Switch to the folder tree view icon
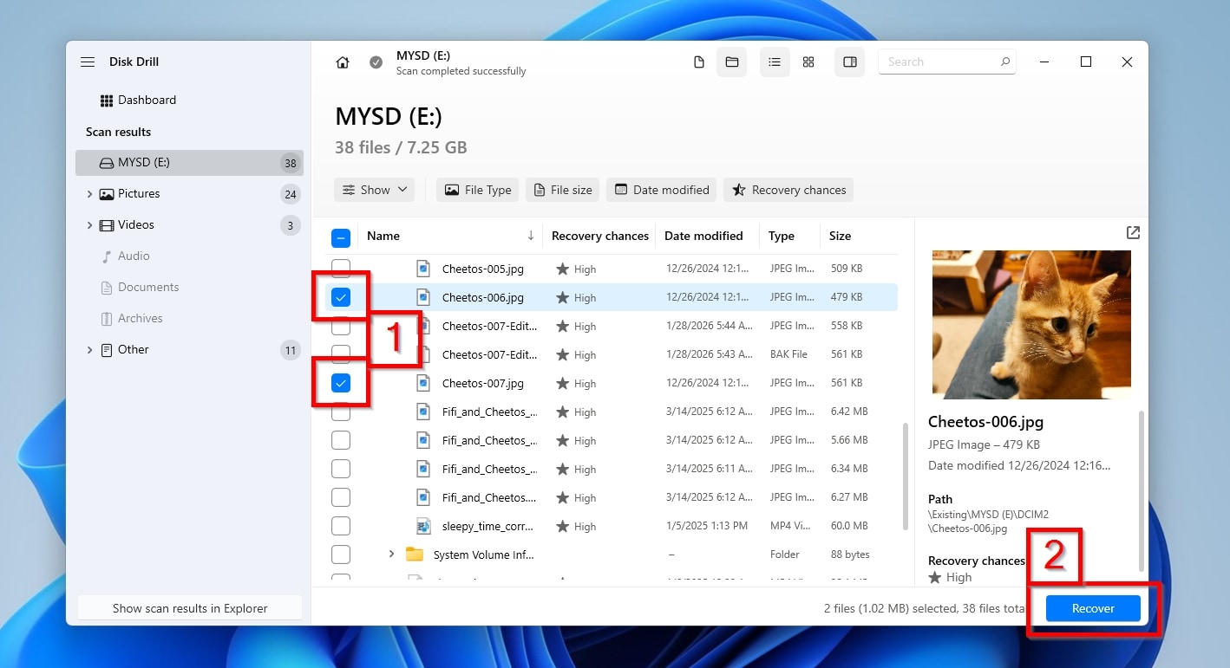The width and height of the screenshot is (1230, 668). click(x=732, y=62)
